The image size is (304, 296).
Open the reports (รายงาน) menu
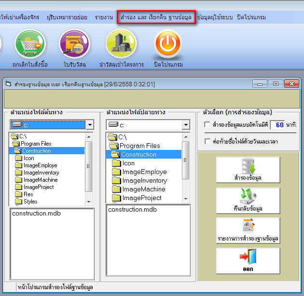pos(104,17)
